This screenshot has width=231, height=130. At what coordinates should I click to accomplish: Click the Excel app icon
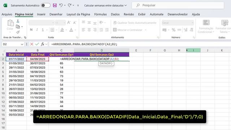[5, 5]
